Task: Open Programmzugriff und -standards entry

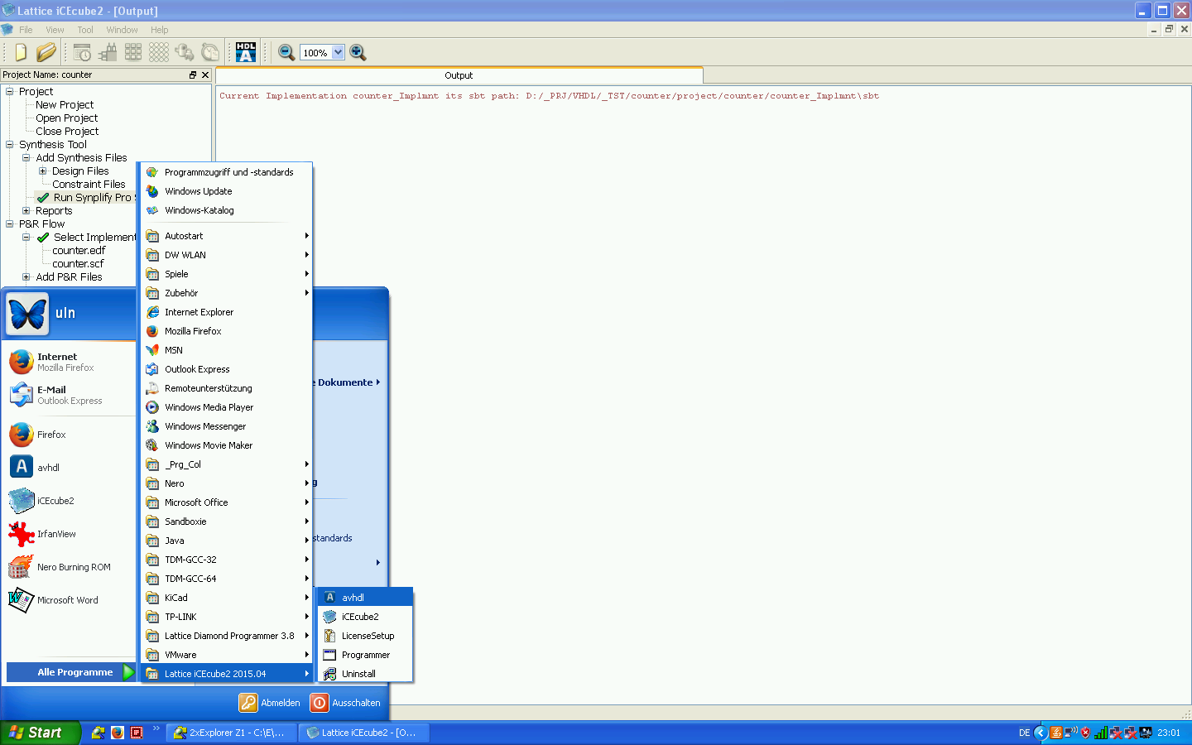Action: point(226,172)
